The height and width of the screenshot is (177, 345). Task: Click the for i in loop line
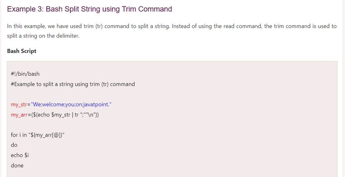[x=38, y=135]
